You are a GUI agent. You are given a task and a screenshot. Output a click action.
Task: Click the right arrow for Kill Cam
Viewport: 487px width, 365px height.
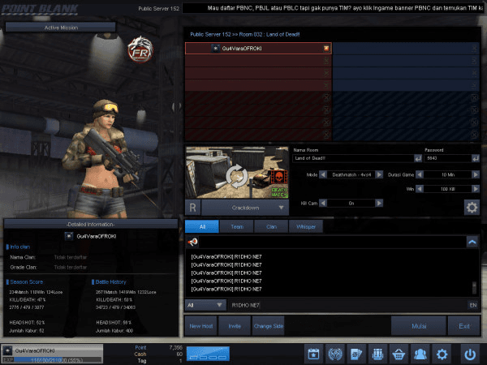point(379,203)
